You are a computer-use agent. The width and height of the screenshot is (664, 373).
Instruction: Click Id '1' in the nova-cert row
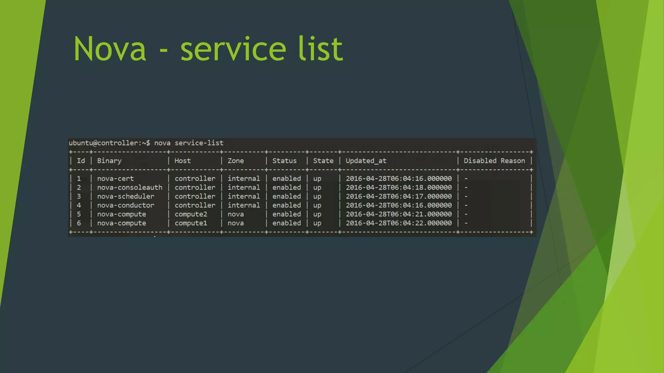[79, 178]
